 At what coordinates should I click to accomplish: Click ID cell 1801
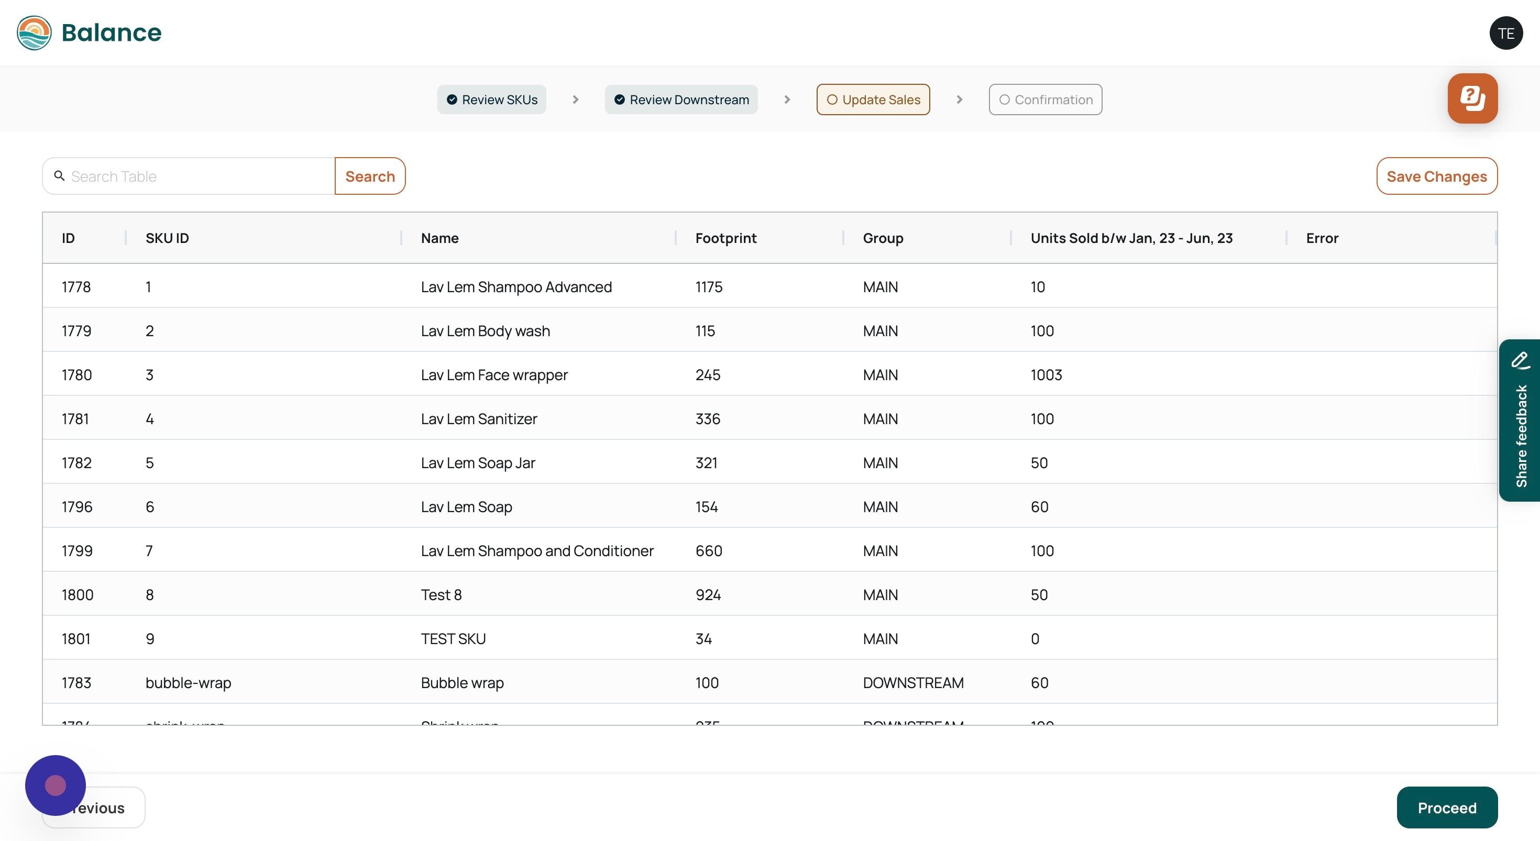coord(76,639)
